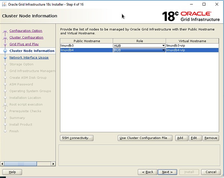Click the linuxdb4-vip virtual hostname cell
The image size is (224, 178).
(x=192, y=50)
